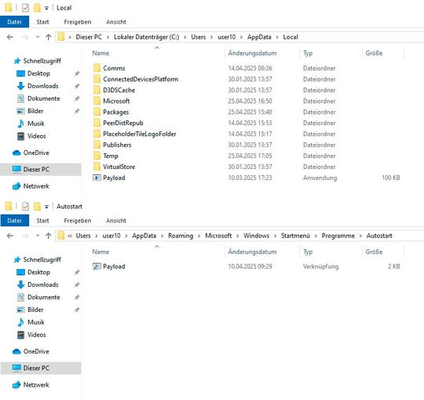Open OneDrive in Local window sidebar
Viewport: 424px width, 400px height.
click(x=36, y=152)
